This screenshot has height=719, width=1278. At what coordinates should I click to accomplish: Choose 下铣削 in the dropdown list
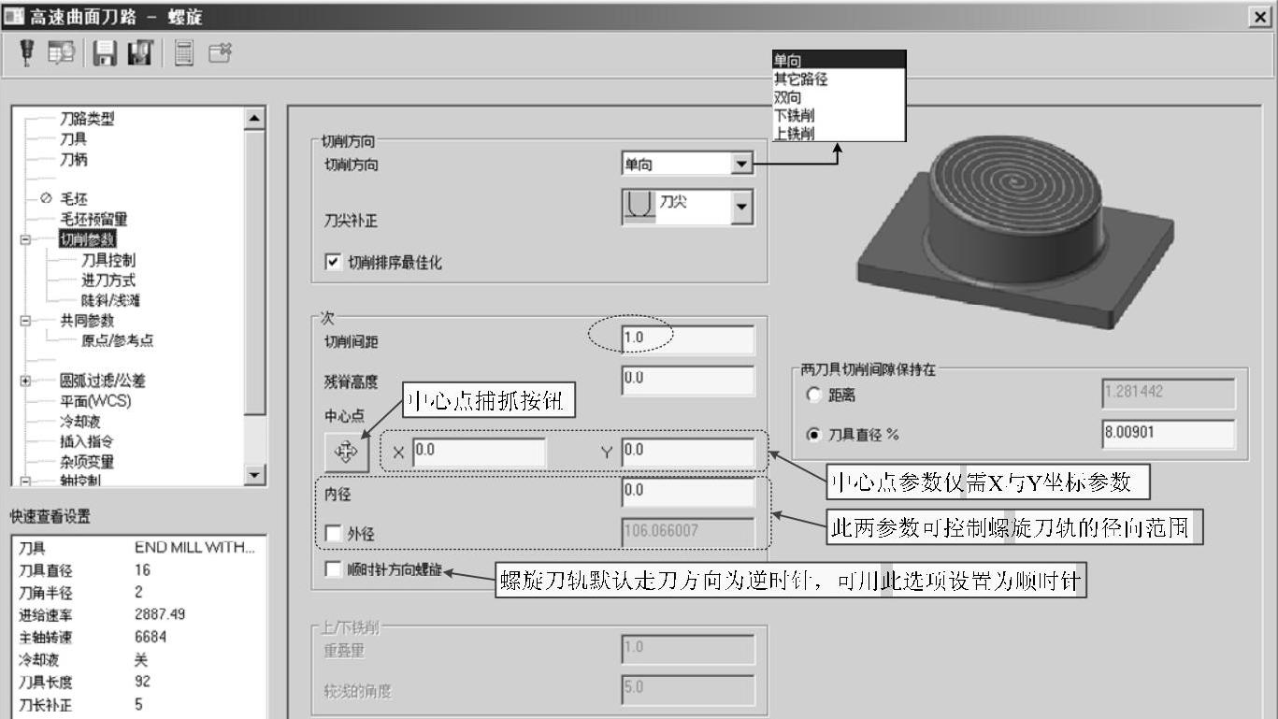coord(839,115)
